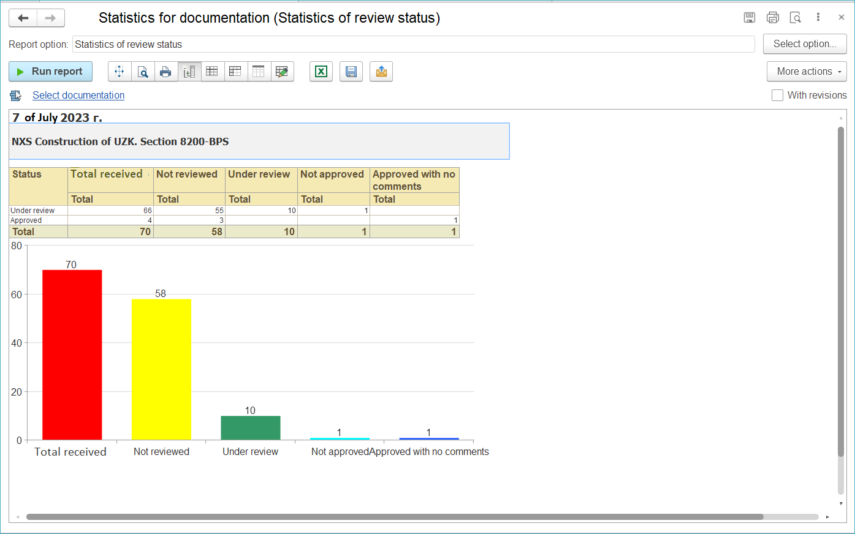Save the report with the blue floppy disk icon
Viewport: 855px width, 534px height.
(351, 72)
